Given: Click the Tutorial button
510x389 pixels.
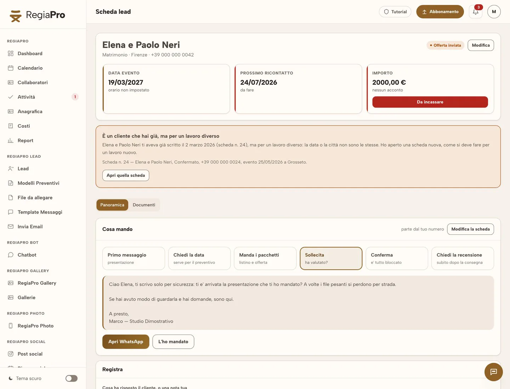Looking at the screenshot, I should coord(395,12).
